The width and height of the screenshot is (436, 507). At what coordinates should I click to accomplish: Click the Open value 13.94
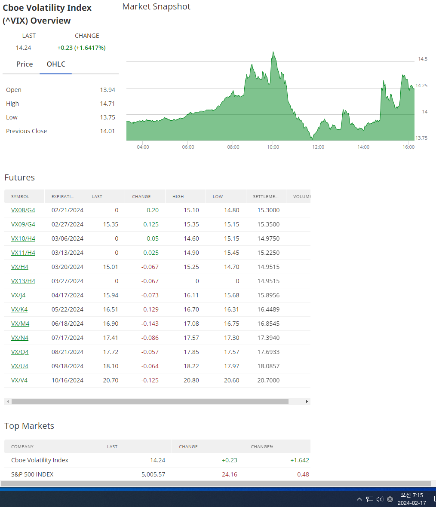(107, 90)
